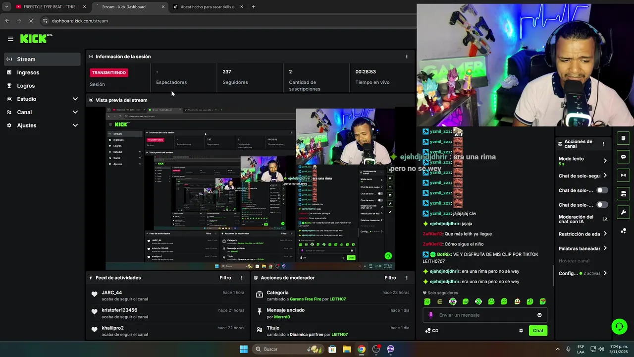Open Feed de actividades three-dot menu
The height and width of the screenshot is (357, 634).
point(242,278)
